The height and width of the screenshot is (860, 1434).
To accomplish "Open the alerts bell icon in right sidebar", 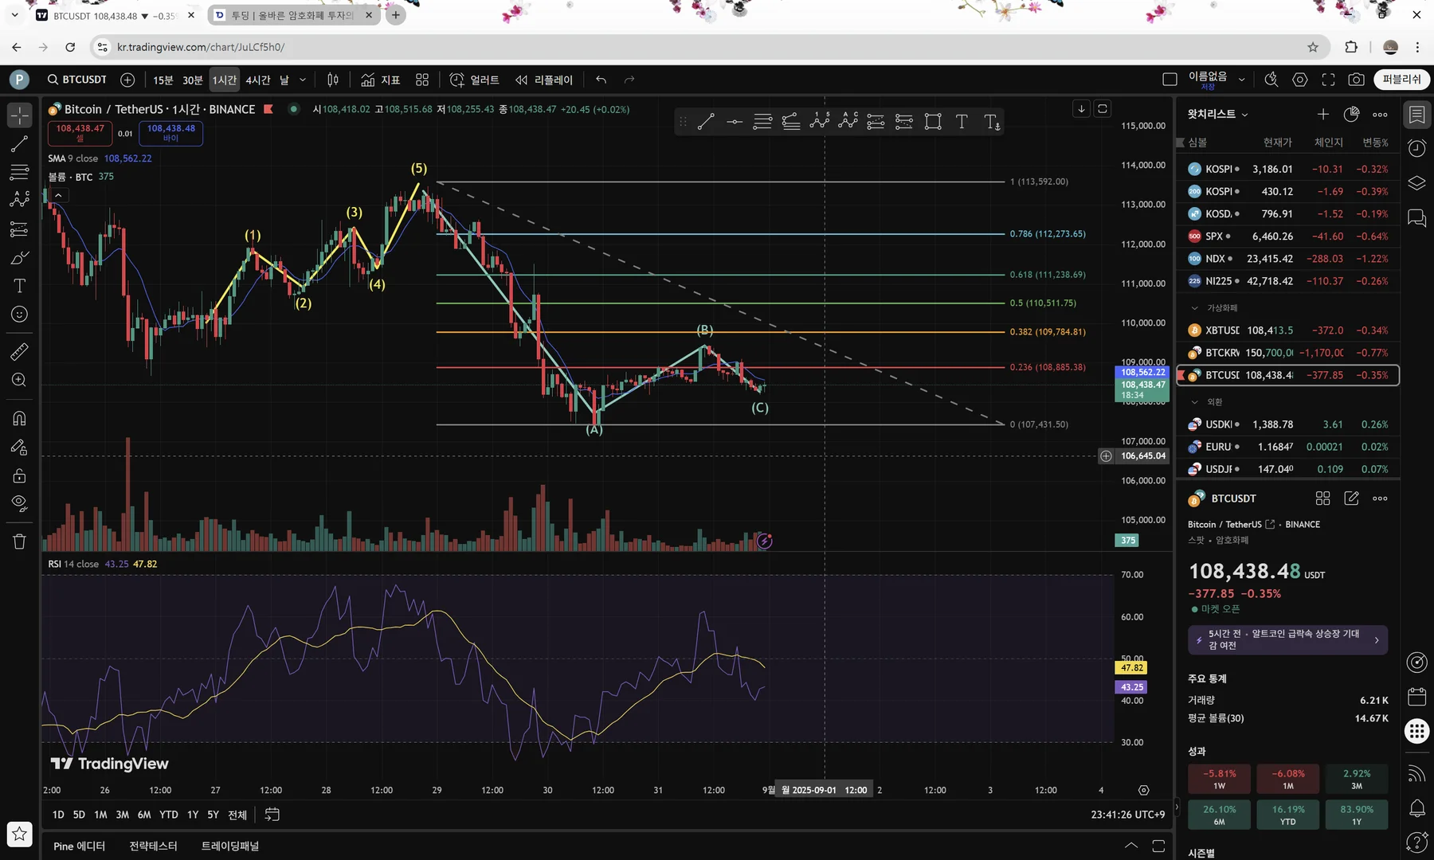I will [x=1417, y=808].
